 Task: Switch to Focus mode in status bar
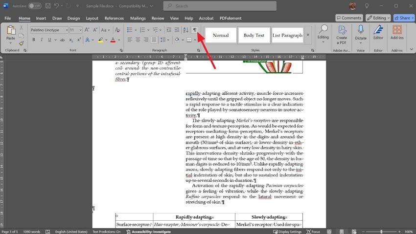point(313,232)
